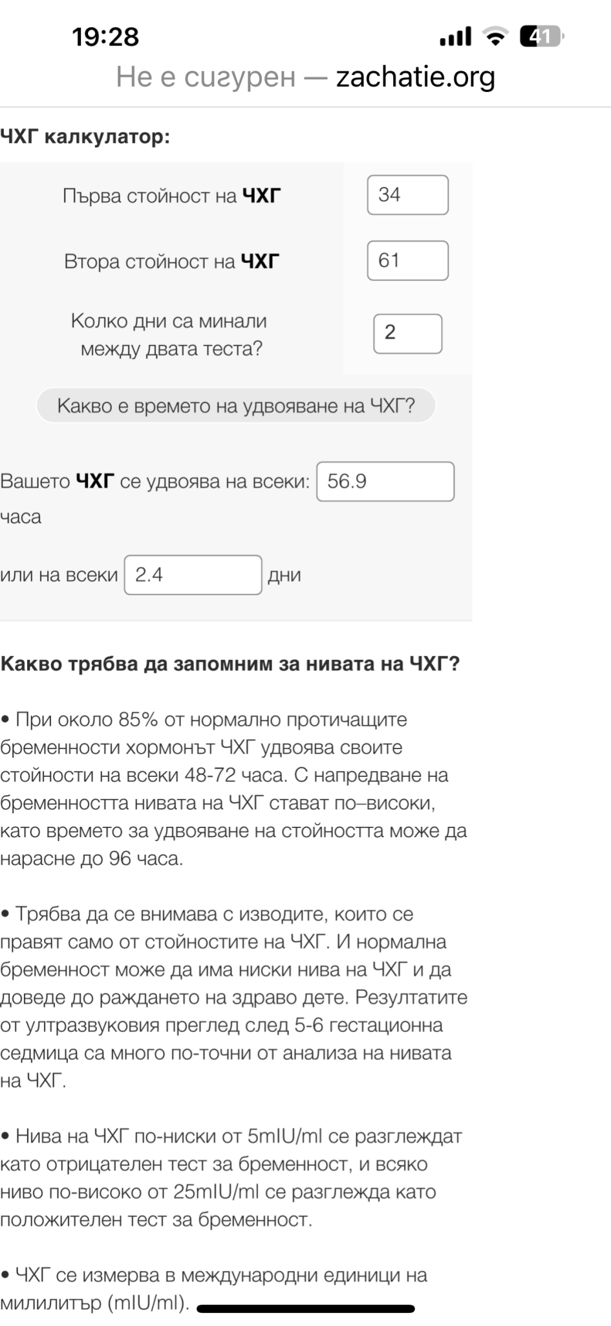Tap the battery indicator icon
Viewport: 611px width, 1326px height.
(541, 37)
